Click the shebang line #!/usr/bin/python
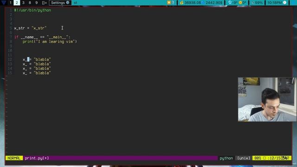 coord(32,10)
